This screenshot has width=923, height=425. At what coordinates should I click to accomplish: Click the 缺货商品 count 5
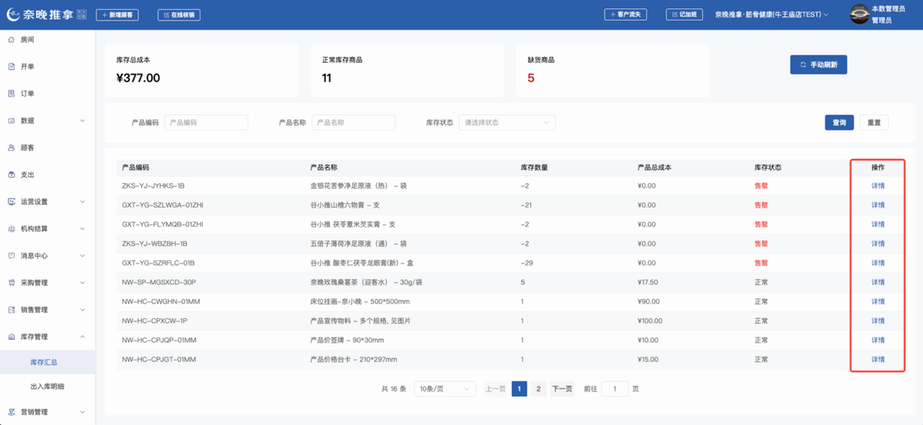tap(531, 78)
